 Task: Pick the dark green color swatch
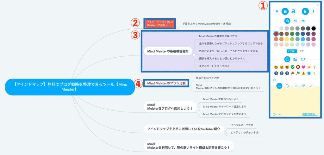[292, 34]
